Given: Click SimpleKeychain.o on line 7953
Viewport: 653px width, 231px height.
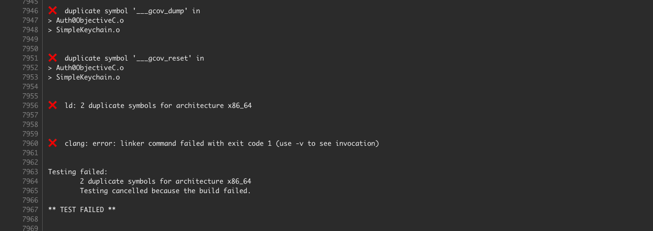Looking at the screenshot, I should click(88, 77).
